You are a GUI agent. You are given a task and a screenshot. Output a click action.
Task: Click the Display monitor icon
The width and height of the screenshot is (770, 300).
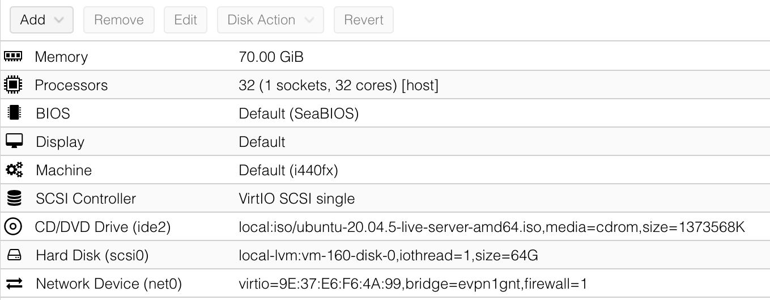click(x=13, y=142)
